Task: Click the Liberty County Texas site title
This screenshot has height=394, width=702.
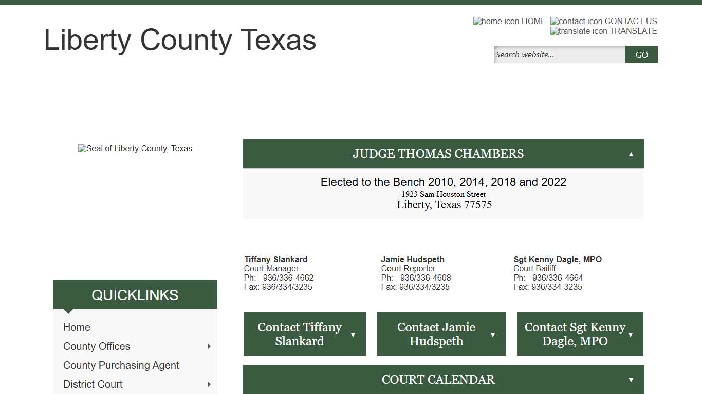Action: [x=180, y=40]
